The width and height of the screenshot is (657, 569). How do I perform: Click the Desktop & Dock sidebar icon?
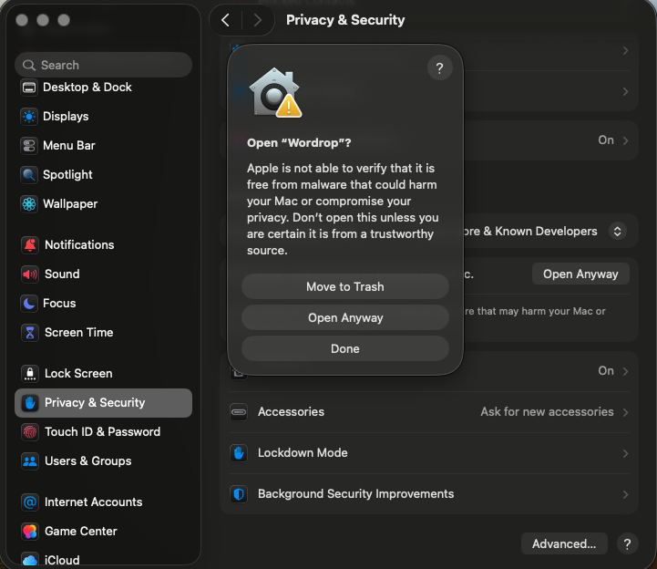tap(29, 88)
